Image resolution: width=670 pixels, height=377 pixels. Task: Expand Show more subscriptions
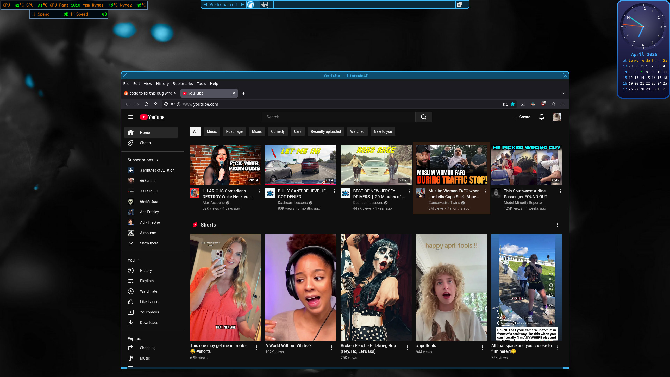(149, 243)
